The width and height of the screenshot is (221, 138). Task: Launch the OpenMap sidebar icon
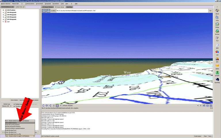point(217,80)
